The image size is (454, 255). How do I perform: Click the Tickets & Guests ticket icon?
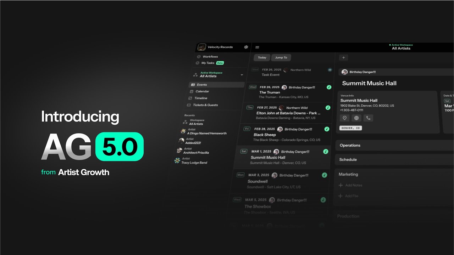coord(189,105)
